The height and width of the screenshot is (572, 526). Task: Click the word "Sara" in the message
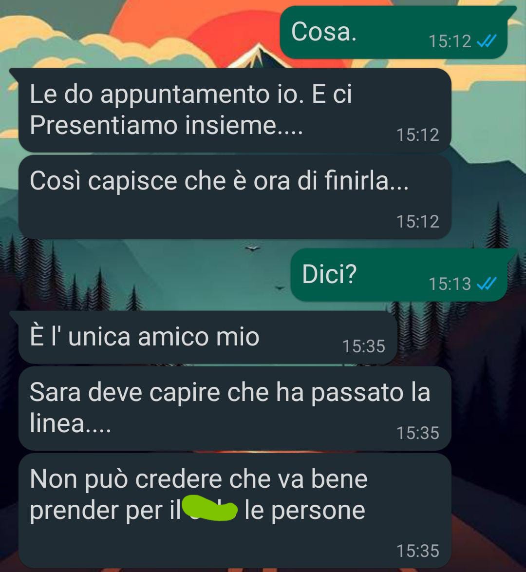tap(55, 393)
